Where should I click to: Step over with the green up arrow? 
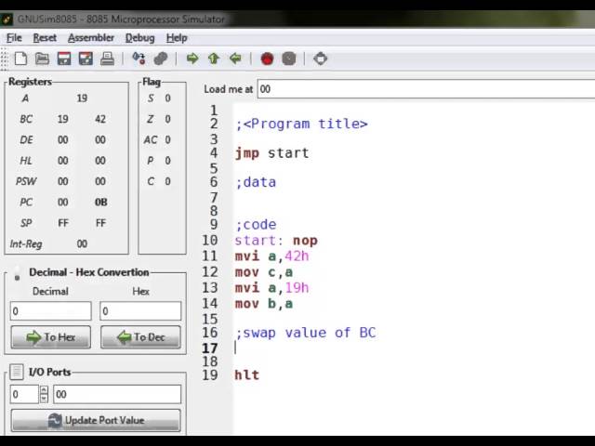[214, 59]
